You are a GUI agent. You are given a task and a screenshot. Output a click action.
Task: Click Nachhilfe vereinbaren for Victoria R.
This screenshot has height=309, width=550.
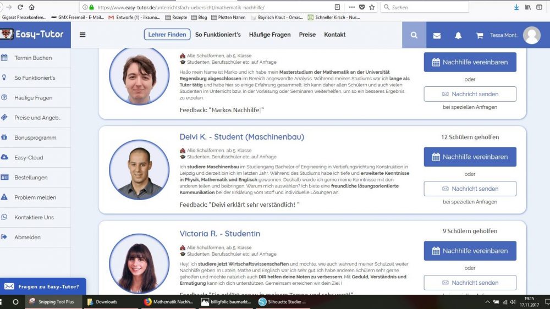470,251
